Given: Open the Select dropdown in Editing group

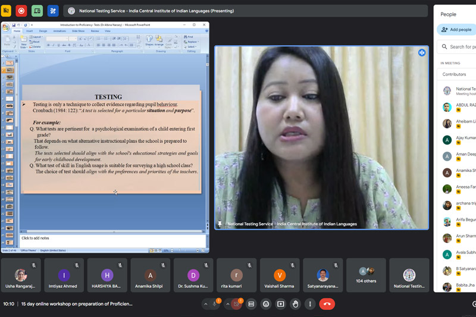Looking at the screenshot, I should tap(190, 47).
